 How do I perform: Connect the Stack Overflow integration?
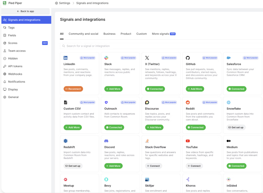coord(153,166)
